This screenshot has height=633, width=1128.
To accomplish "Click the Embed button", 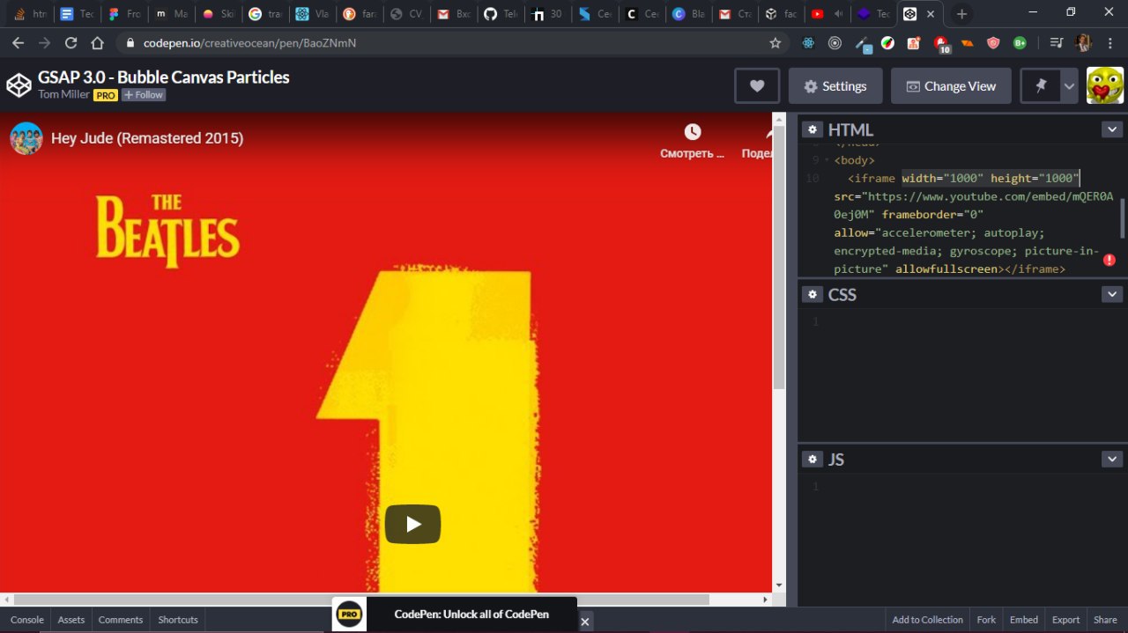I will 1024,620.
